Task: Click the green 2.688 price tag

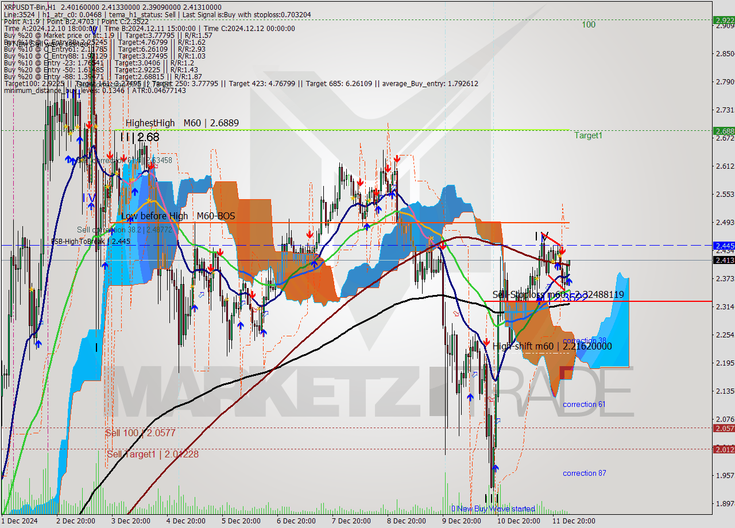Action: [x=724, y=131]
